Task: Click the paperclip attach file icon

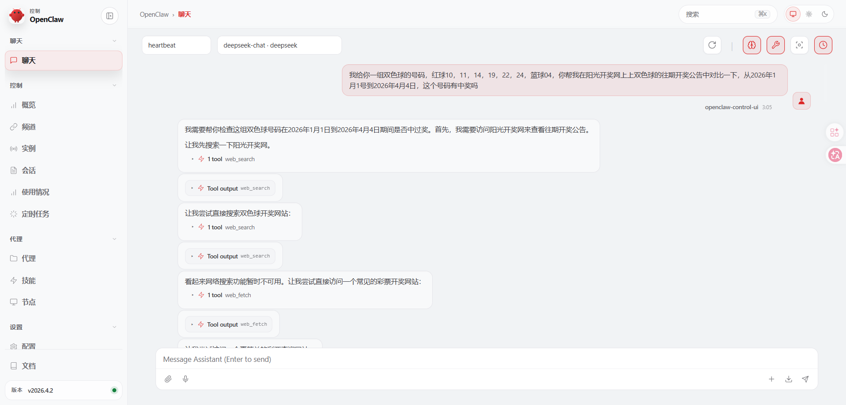Action: 168,379
